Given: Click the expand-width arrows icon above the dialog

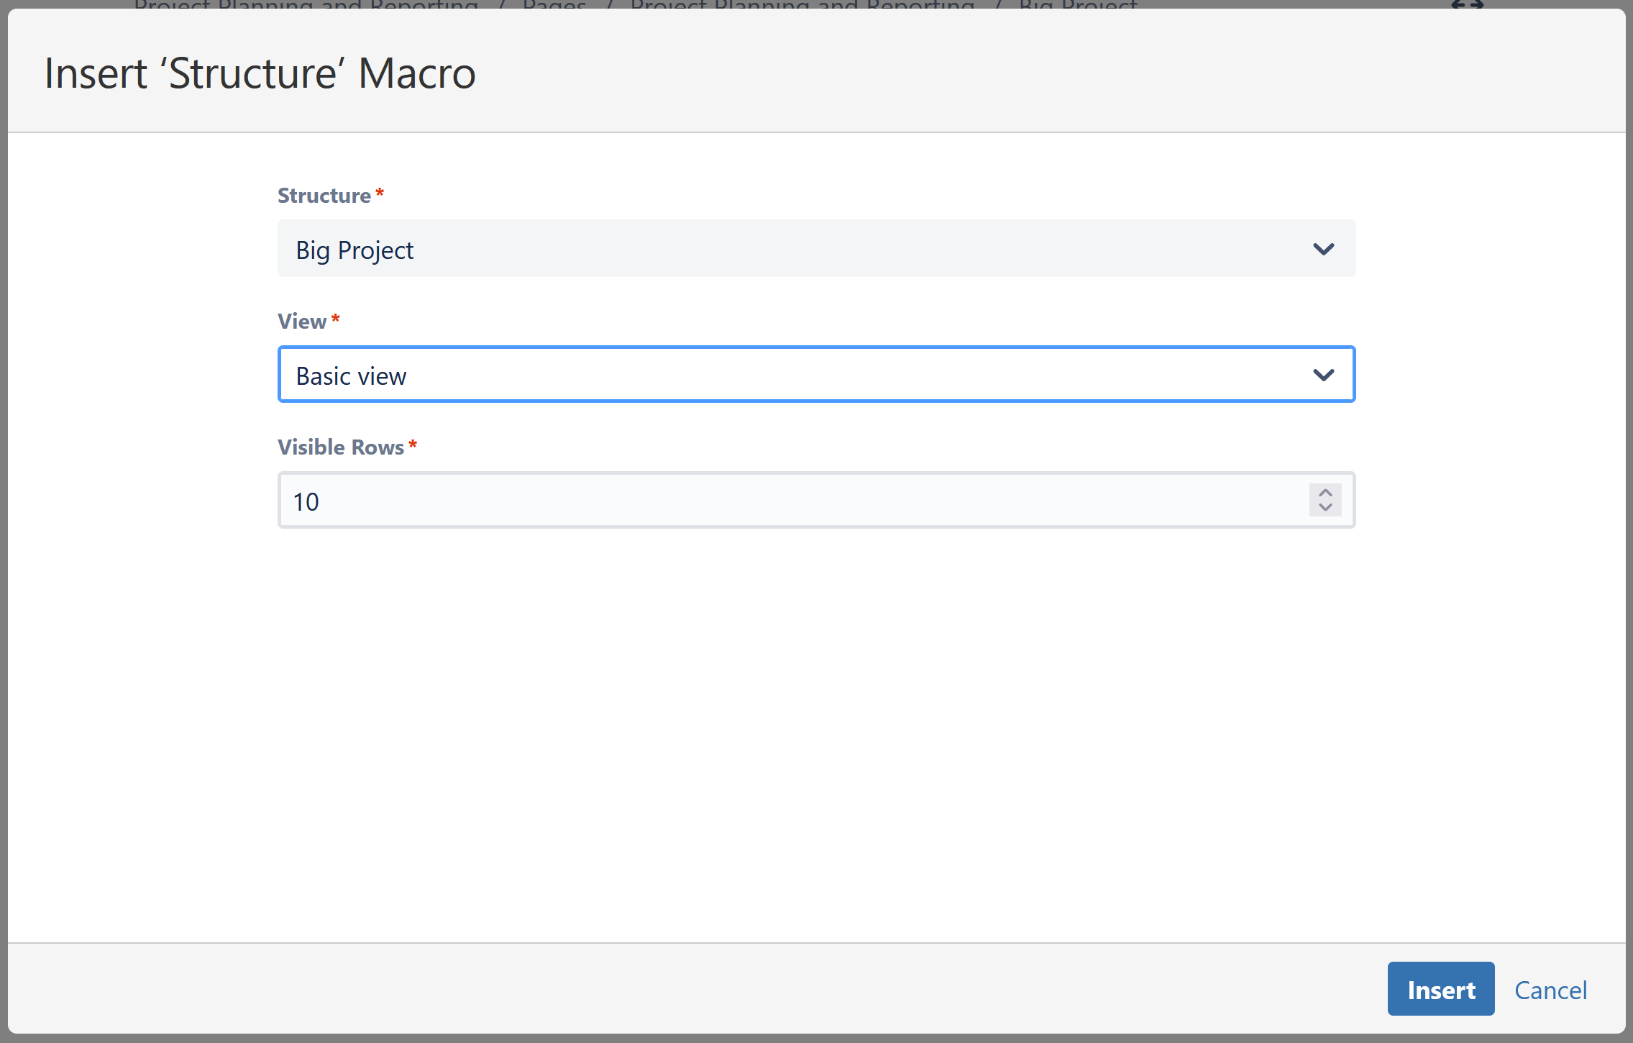Looking at the screenshot, I should click(1468, 6).
